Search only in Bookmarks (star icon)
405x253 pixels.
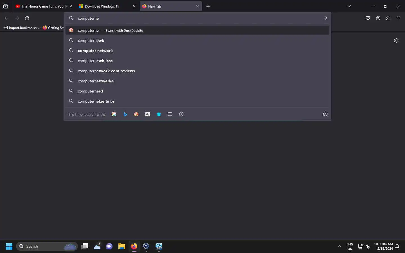click(x=159, y=114)
